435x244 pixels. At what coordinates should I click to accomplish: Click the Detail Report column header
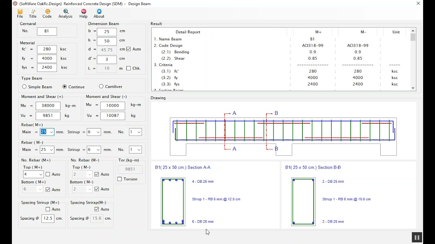click(188, 32)
